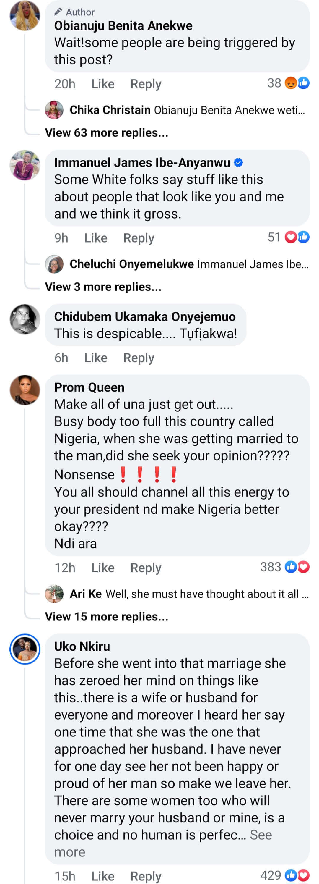Viewport: 319px width, 884px height.
Task: Expand View 15 more replies
Action: 107,617
